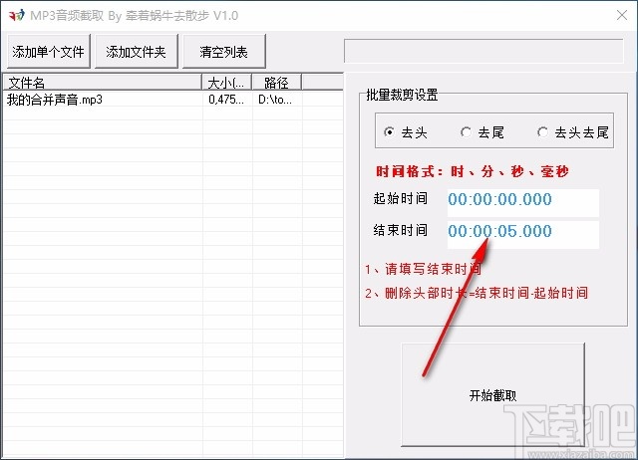This screenshot has width=638, height=460.
Task: Click the app logo icon in title bar
Action: 17,16
